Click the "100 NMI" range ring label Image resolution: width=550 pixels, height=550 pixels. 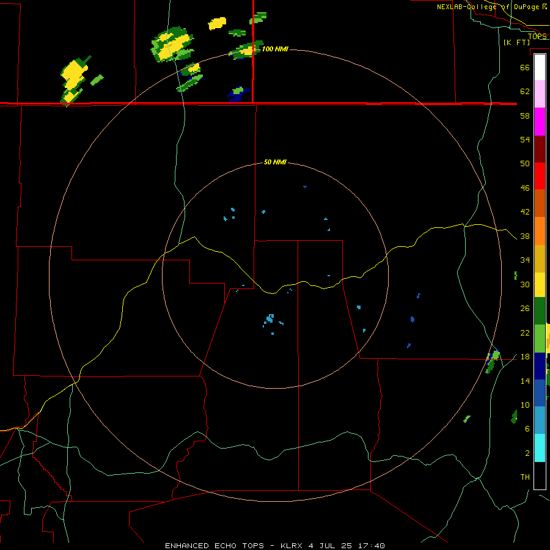coord(275,49)
